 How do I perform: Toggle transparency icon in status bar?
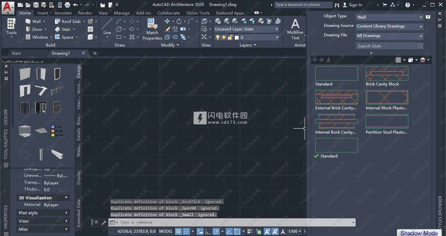(x=258, y=231)
